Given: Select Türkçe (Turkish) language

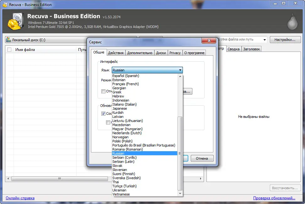Looking at the screenshot, I should tap(145, 186).
